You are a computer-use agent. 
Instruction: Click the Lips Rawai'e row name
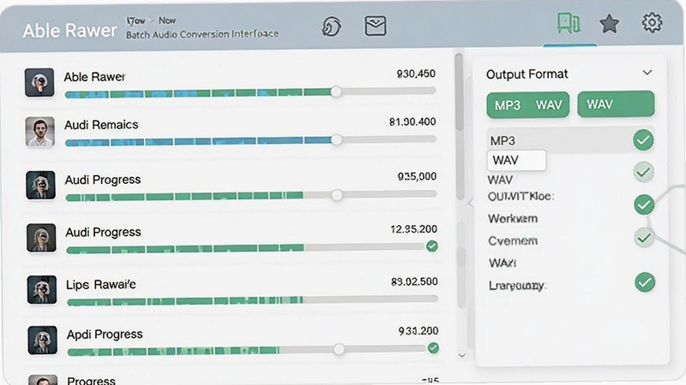pos(101,285)
